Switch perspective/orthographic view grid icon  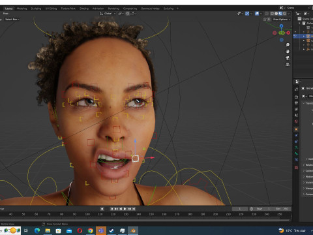(x=288, y=65)
